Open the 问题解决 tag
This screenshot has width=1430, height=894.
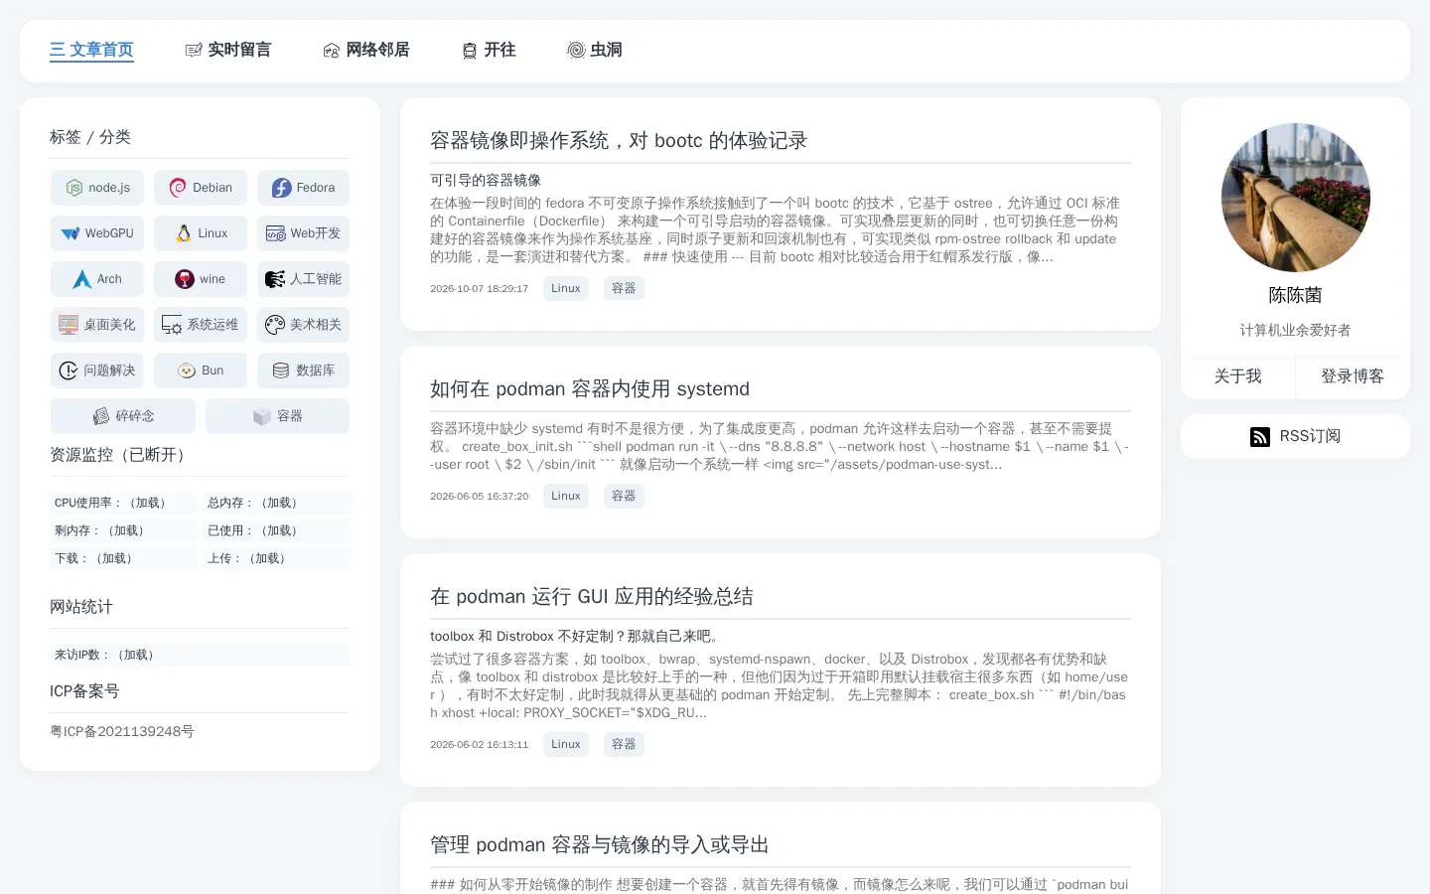tap(97, 371)
